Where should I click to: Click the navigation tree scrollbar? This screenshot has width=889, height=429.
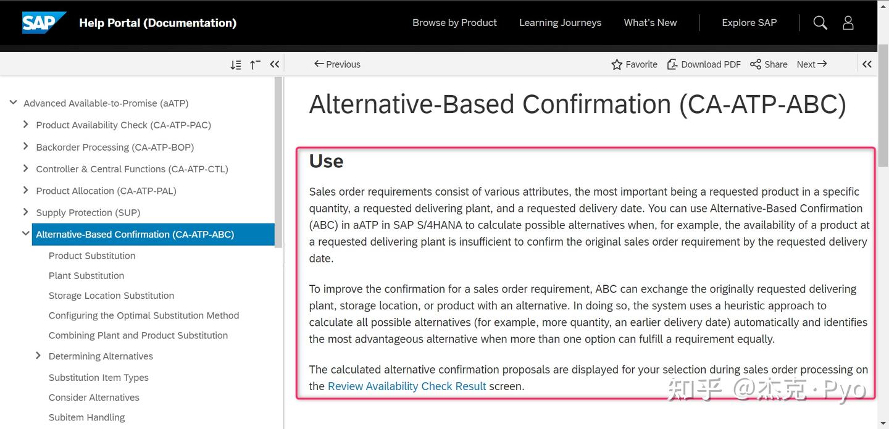[279, 162]
